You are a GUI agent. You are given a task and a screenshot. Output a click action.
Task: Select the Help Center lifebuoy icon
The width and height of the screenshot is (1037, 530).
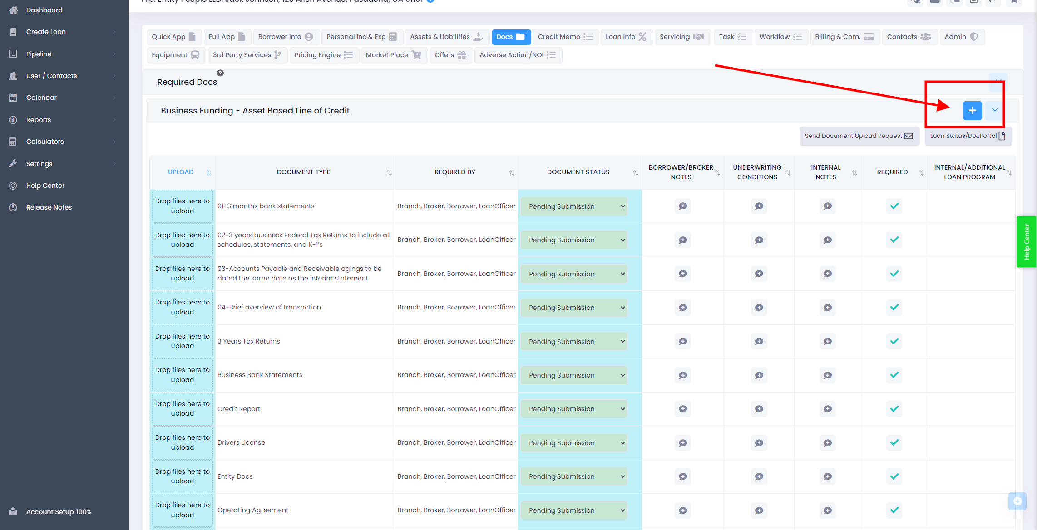(x=14, y=185)
